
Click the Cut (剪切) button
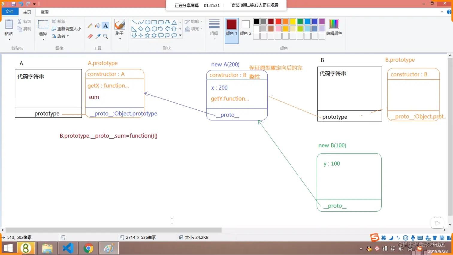pyautogui.click(x=24, y=22)
